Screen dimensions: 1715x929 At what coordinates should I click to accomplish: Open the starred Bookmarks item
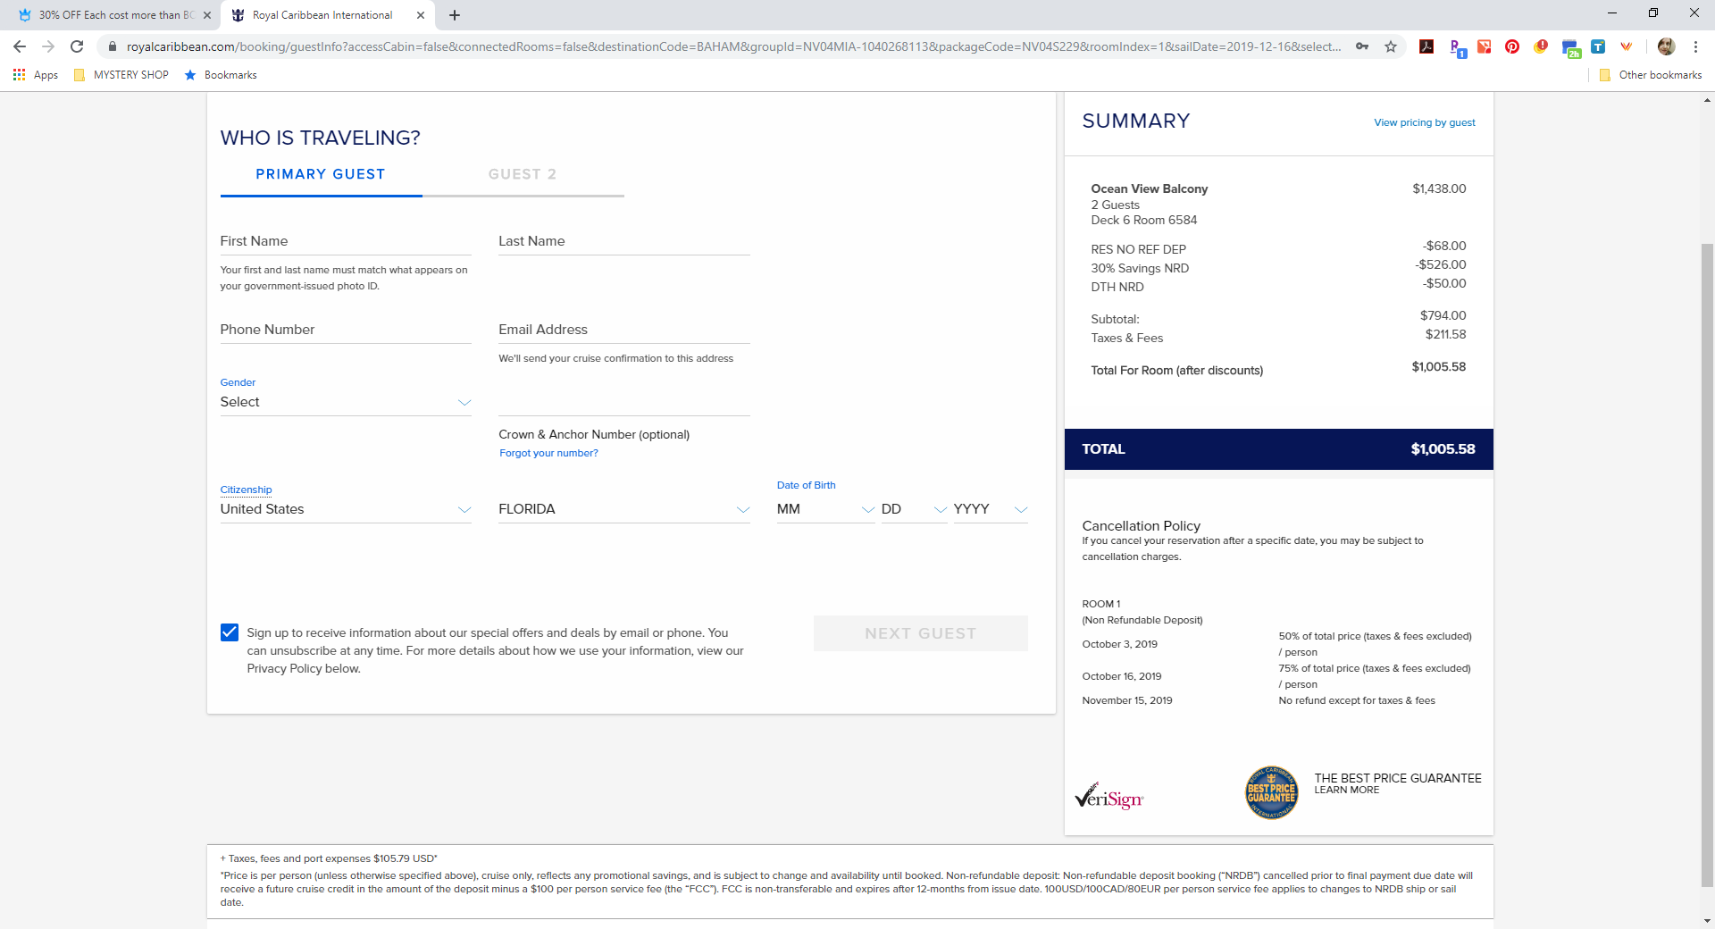pyautogui.click(x=221, y=75)
